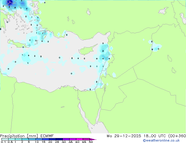Pick the 5–10 mm legend swatch

pyautogui.click(x=32, y=139)
